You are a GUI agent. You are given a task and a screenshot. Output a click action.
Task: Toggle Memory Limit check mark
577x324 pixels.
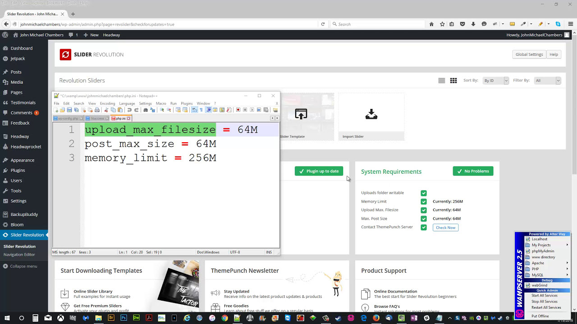(424, 202)
